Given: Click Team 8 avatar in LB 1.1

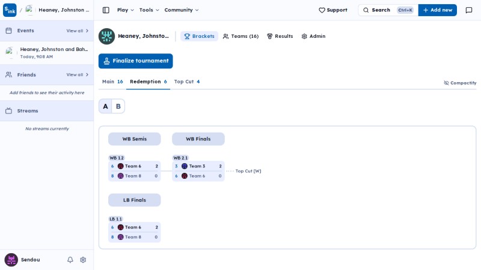Looking at the screenshot, I should (x=121, y=237).
